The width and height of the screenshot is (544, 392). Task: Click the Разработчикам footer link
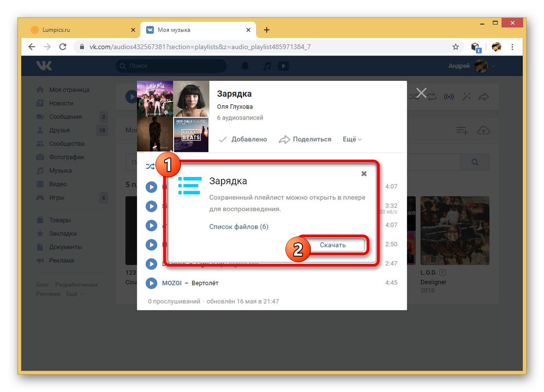point(76,284)
